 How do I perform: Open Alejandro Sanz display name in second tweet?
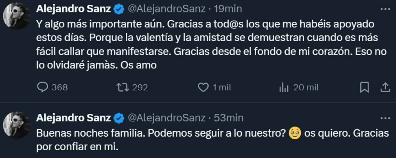point(74,118)
